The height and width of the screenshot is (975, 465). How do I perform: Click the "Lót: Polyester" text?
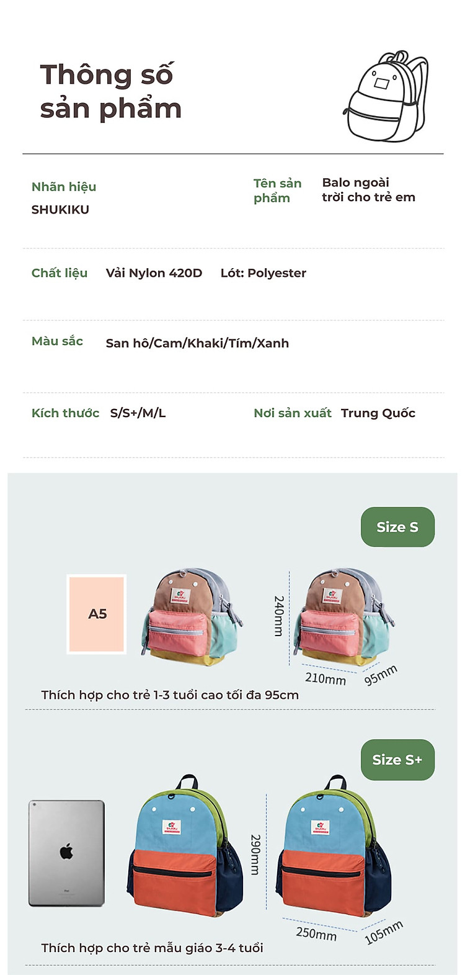pos(263,273)
